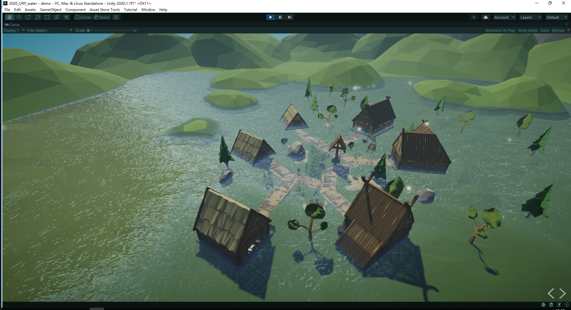Viewport: 571px width, 310px height.
Task: Open Unity Collab cloud services
Action: click(486, 17)
